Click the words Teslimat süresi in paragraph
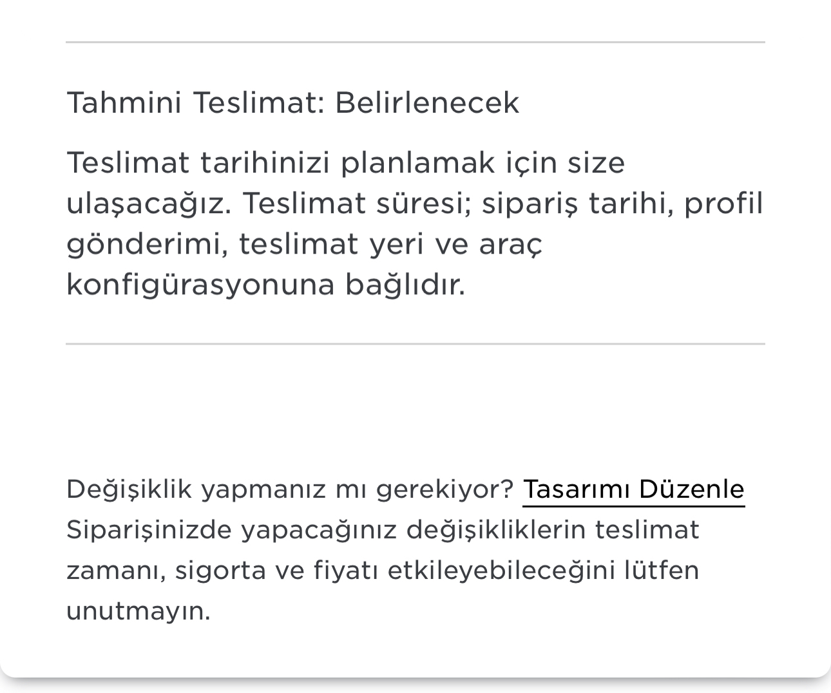The width and height of the screenshot is (831, 693). pyautogui.click(x=358, y=204)
